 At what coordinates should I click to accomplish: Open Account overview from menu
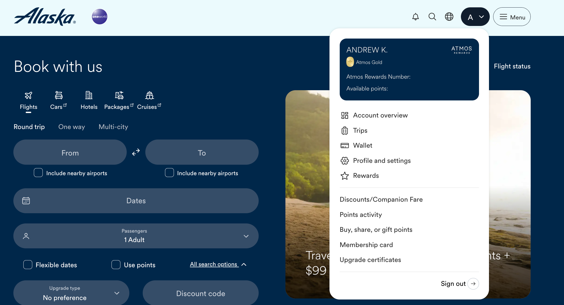coord(380,115)
